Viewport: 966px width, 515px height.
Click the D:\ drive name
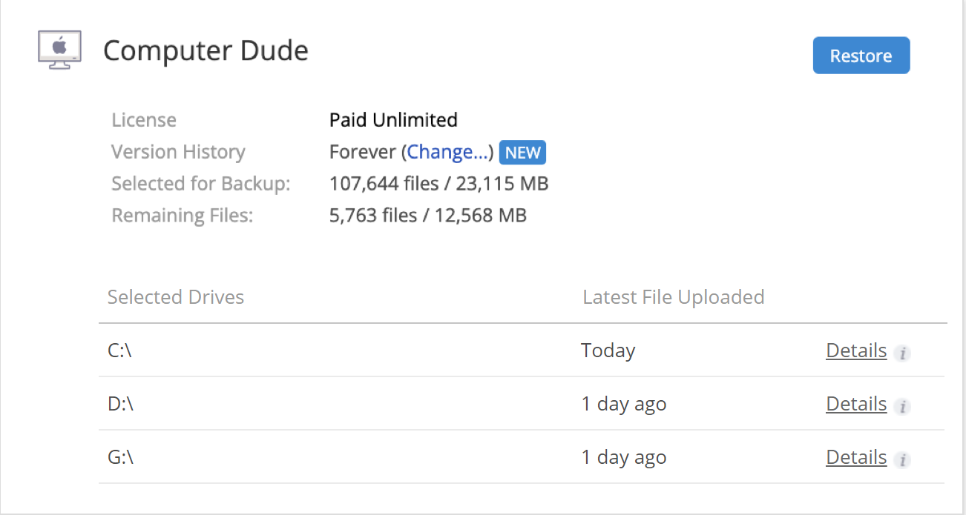click(120, 404)
